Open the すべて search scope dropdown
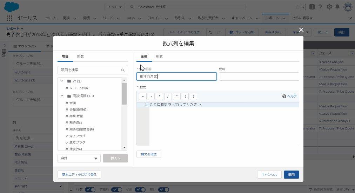Image resolution: width=355 pixels, height=193 pixels. [x=115, y=7]
